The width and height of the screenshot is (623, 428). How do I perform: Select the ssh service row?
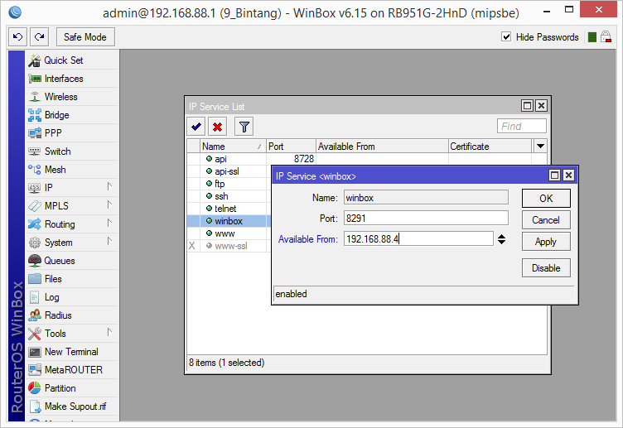(229, 196)
